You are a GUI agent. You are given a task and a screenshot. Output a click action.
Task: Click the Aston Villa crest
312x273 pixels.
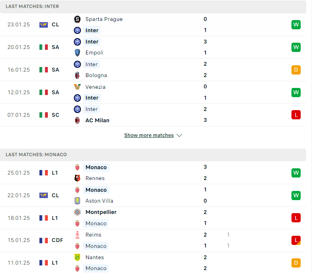pyautogui.click(x=77, y=201)
